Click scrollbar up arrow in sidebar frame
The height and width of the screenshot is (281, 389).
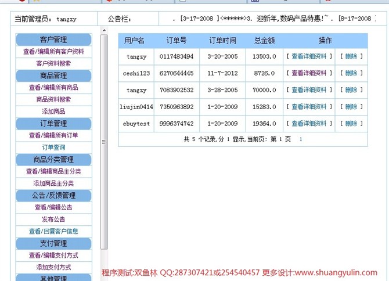(x=104, y=31)
